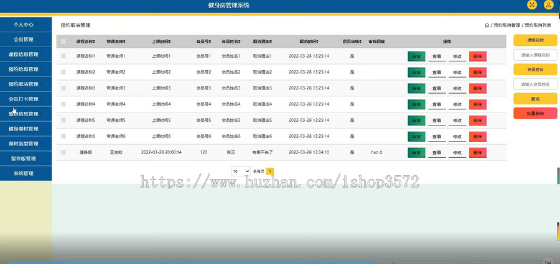
Task: Open the user profile icon in the header
Action: 548,4
